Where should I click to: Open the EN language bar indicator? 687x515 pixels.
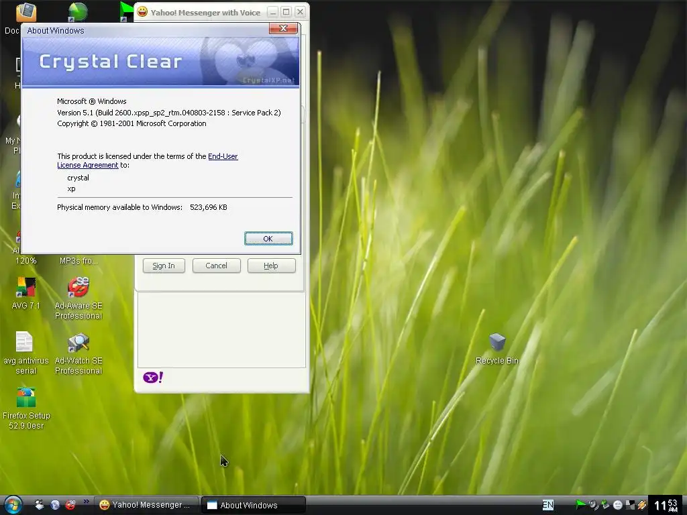click(547, 505)
